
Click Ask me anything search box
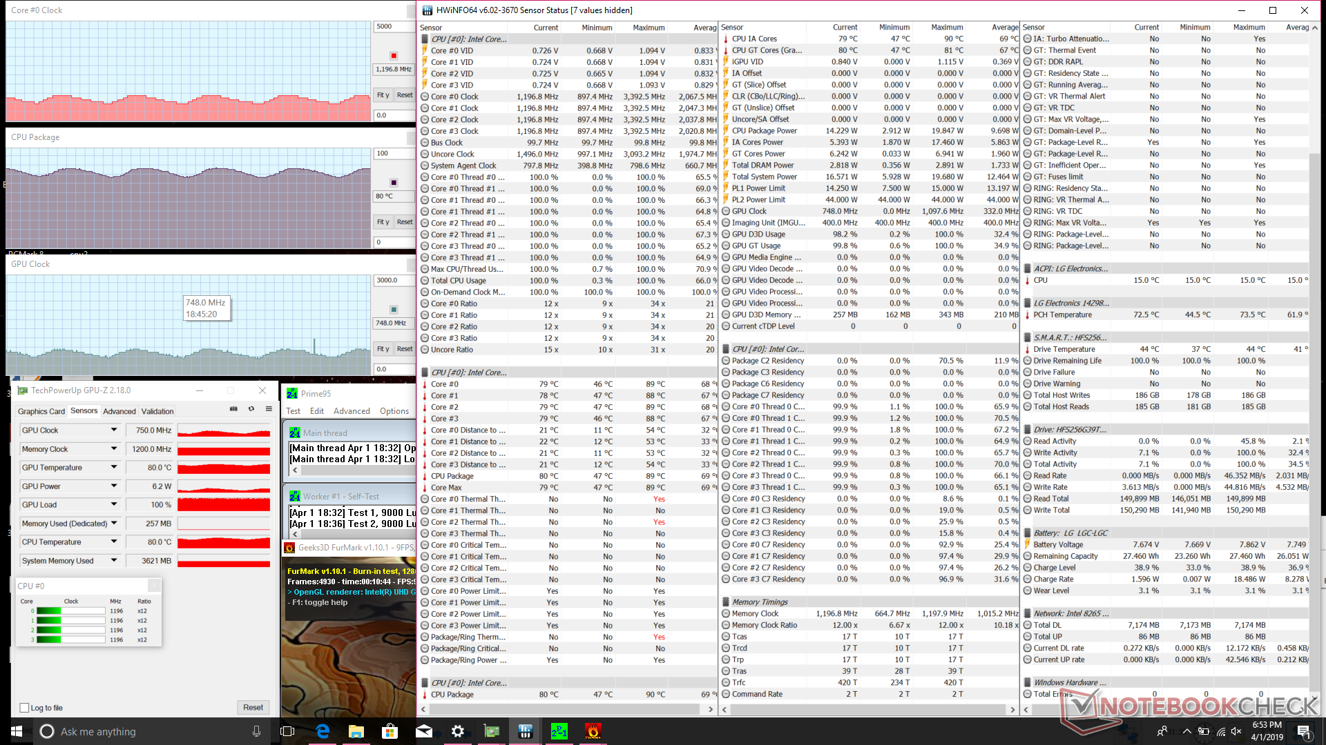click(x=138, y=731)
